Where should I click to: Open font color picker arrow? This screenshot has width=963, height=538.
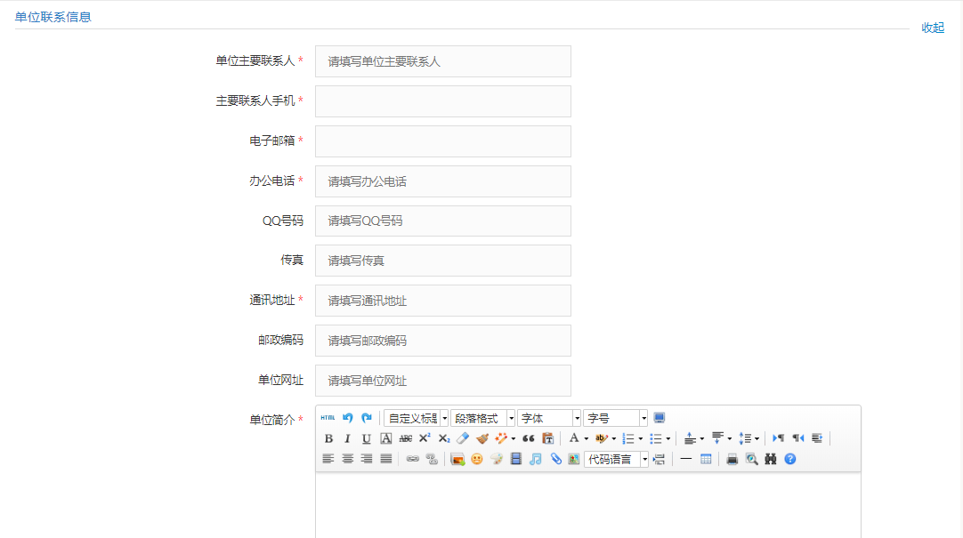(586, 438)
